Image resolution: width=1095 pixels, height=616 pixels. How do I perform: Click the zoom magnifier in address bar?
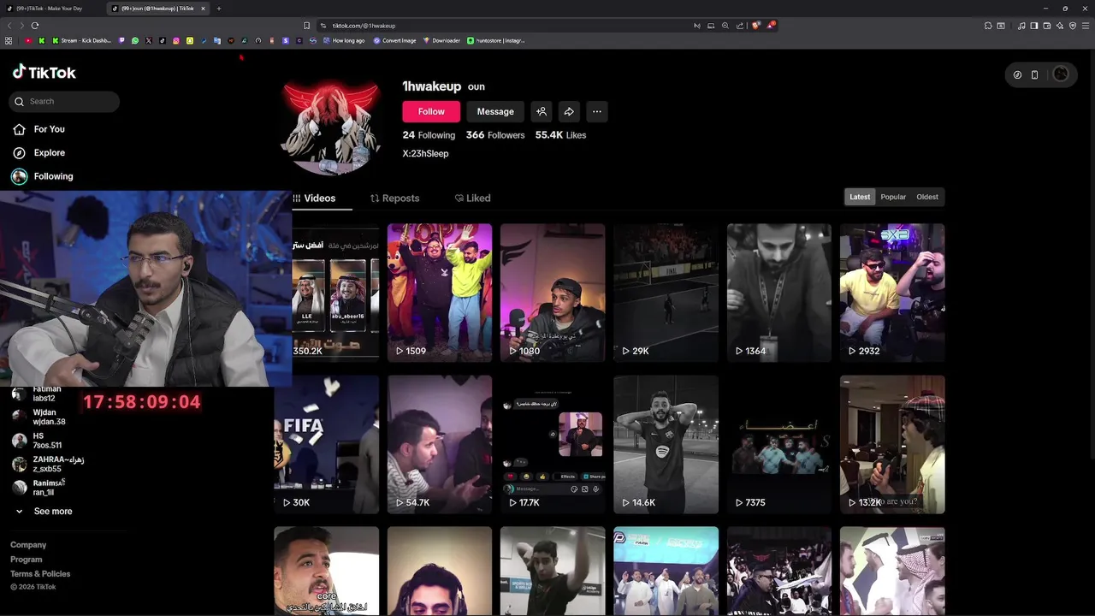pyautogui.click(x=725, y=26)
